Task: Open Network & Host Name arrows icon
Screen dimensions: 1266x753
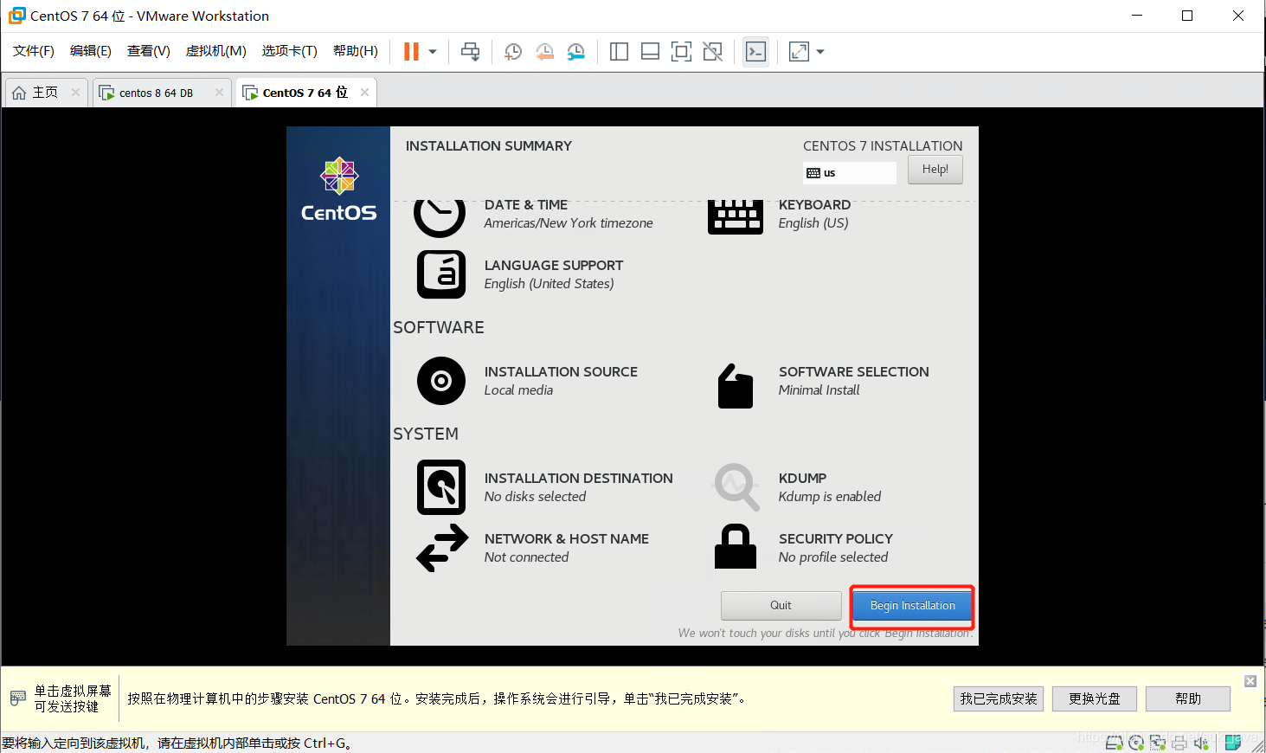Action: [442, 548]
